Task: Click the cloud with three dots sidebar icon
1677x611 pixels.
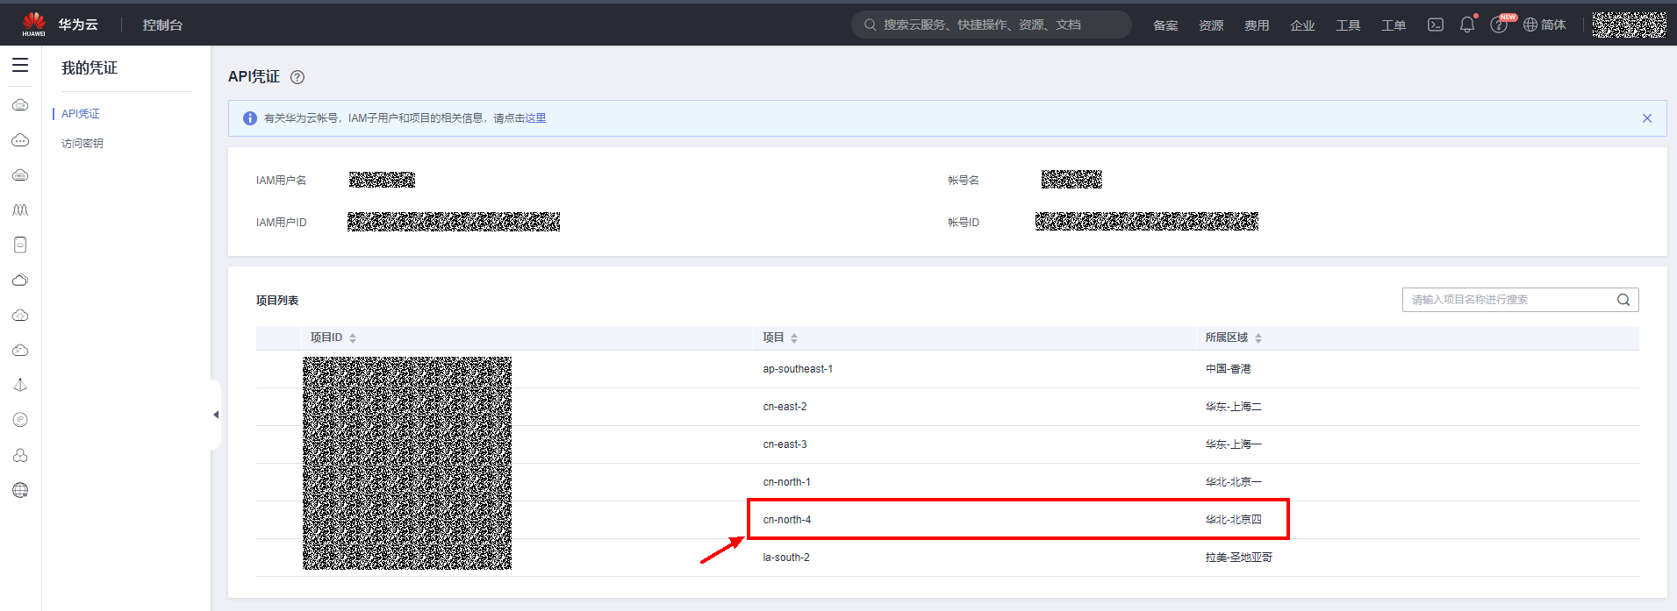Action: tap(20, 140)
